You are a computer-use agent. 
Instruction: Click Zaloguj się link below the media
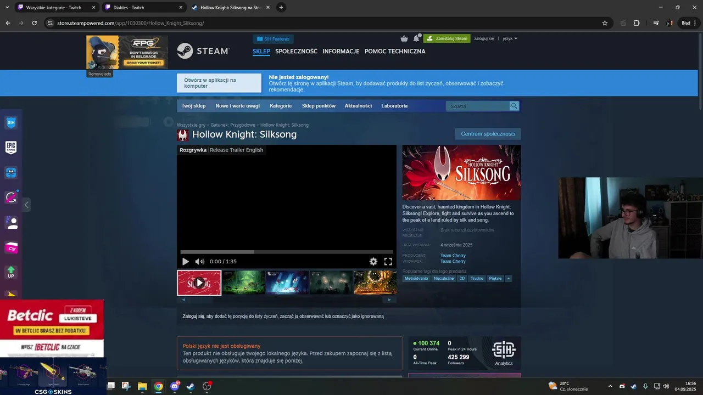(x=193, y=317)
